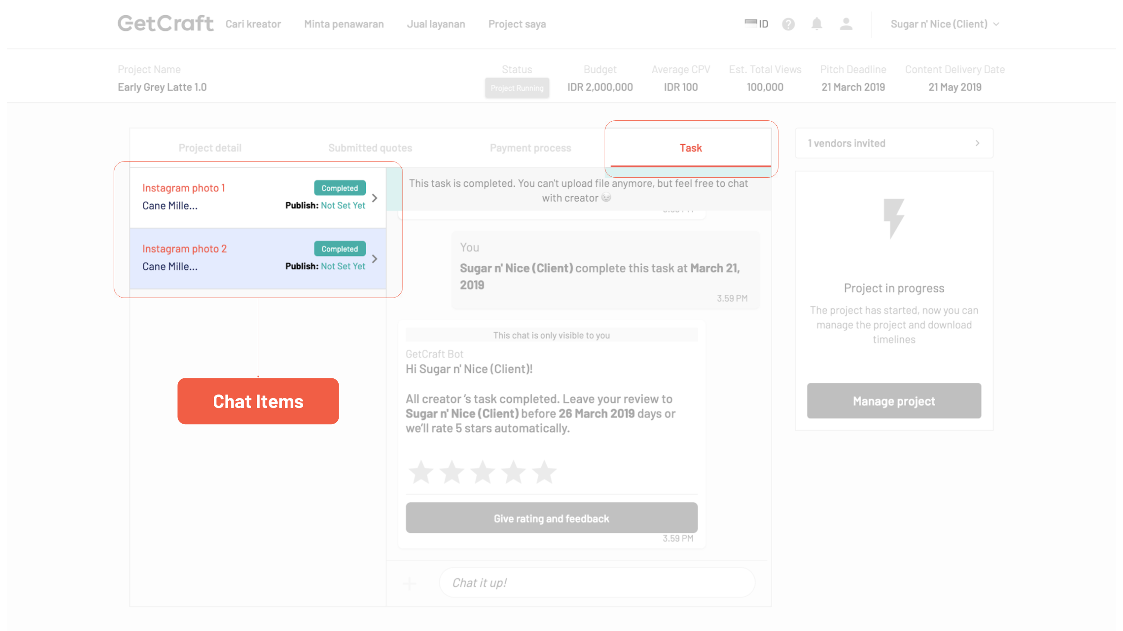Screen dimensions: 1123x631
Task: Click Give rating and feedback button
Action: coord(552,518)
